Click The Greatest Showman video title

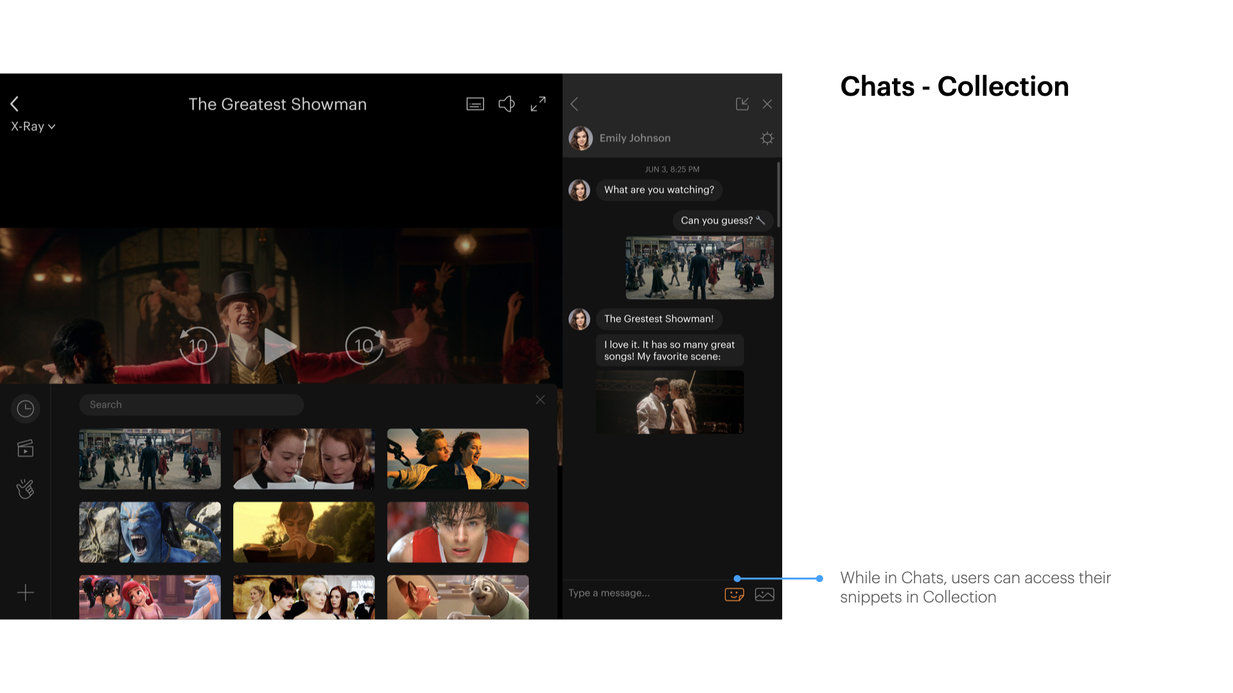[277, 104]
